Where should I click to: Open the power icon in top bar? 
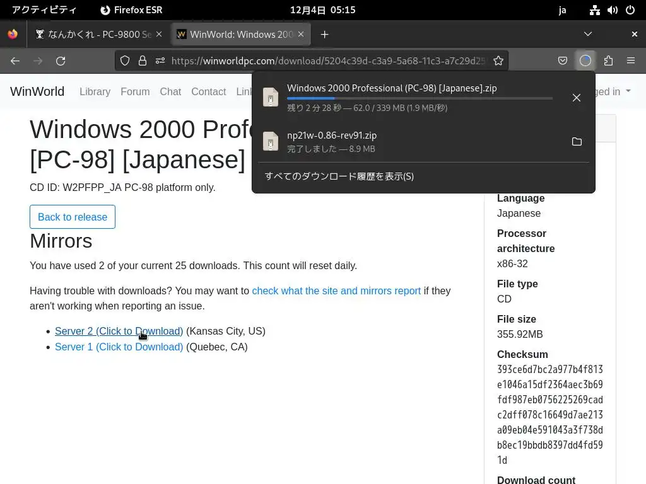pyautogui.click(x=630, y=10)
